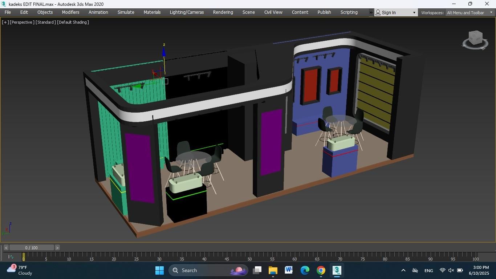Open the Scripting menu

349,12
